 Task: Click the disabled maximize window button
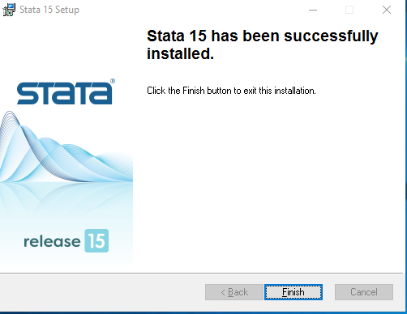pyautogui.click(x=349, y=10)
